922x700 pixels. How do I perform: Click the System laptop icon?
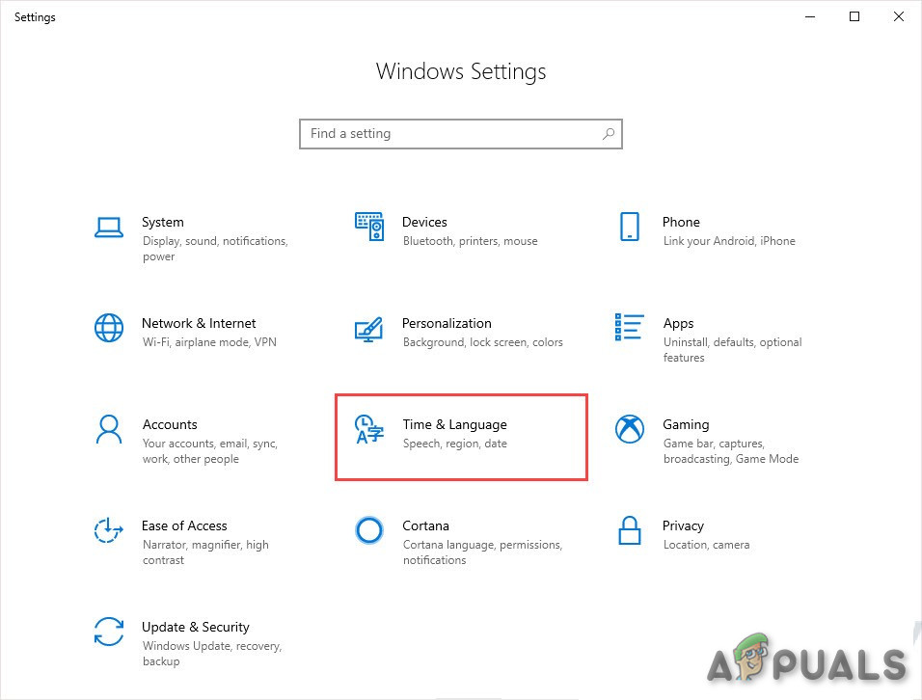(109, 228)
